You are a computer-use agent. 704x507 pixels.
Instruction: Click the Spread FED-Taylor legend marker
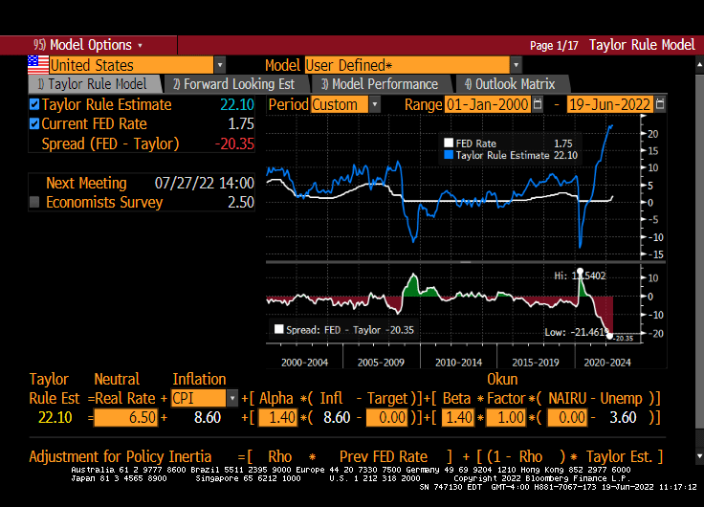(x=279, y=329)
